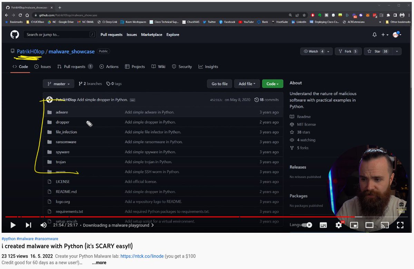This screenshot has height=269, width=414.
Task: Mute the video volume
Action: click(43, 225)
